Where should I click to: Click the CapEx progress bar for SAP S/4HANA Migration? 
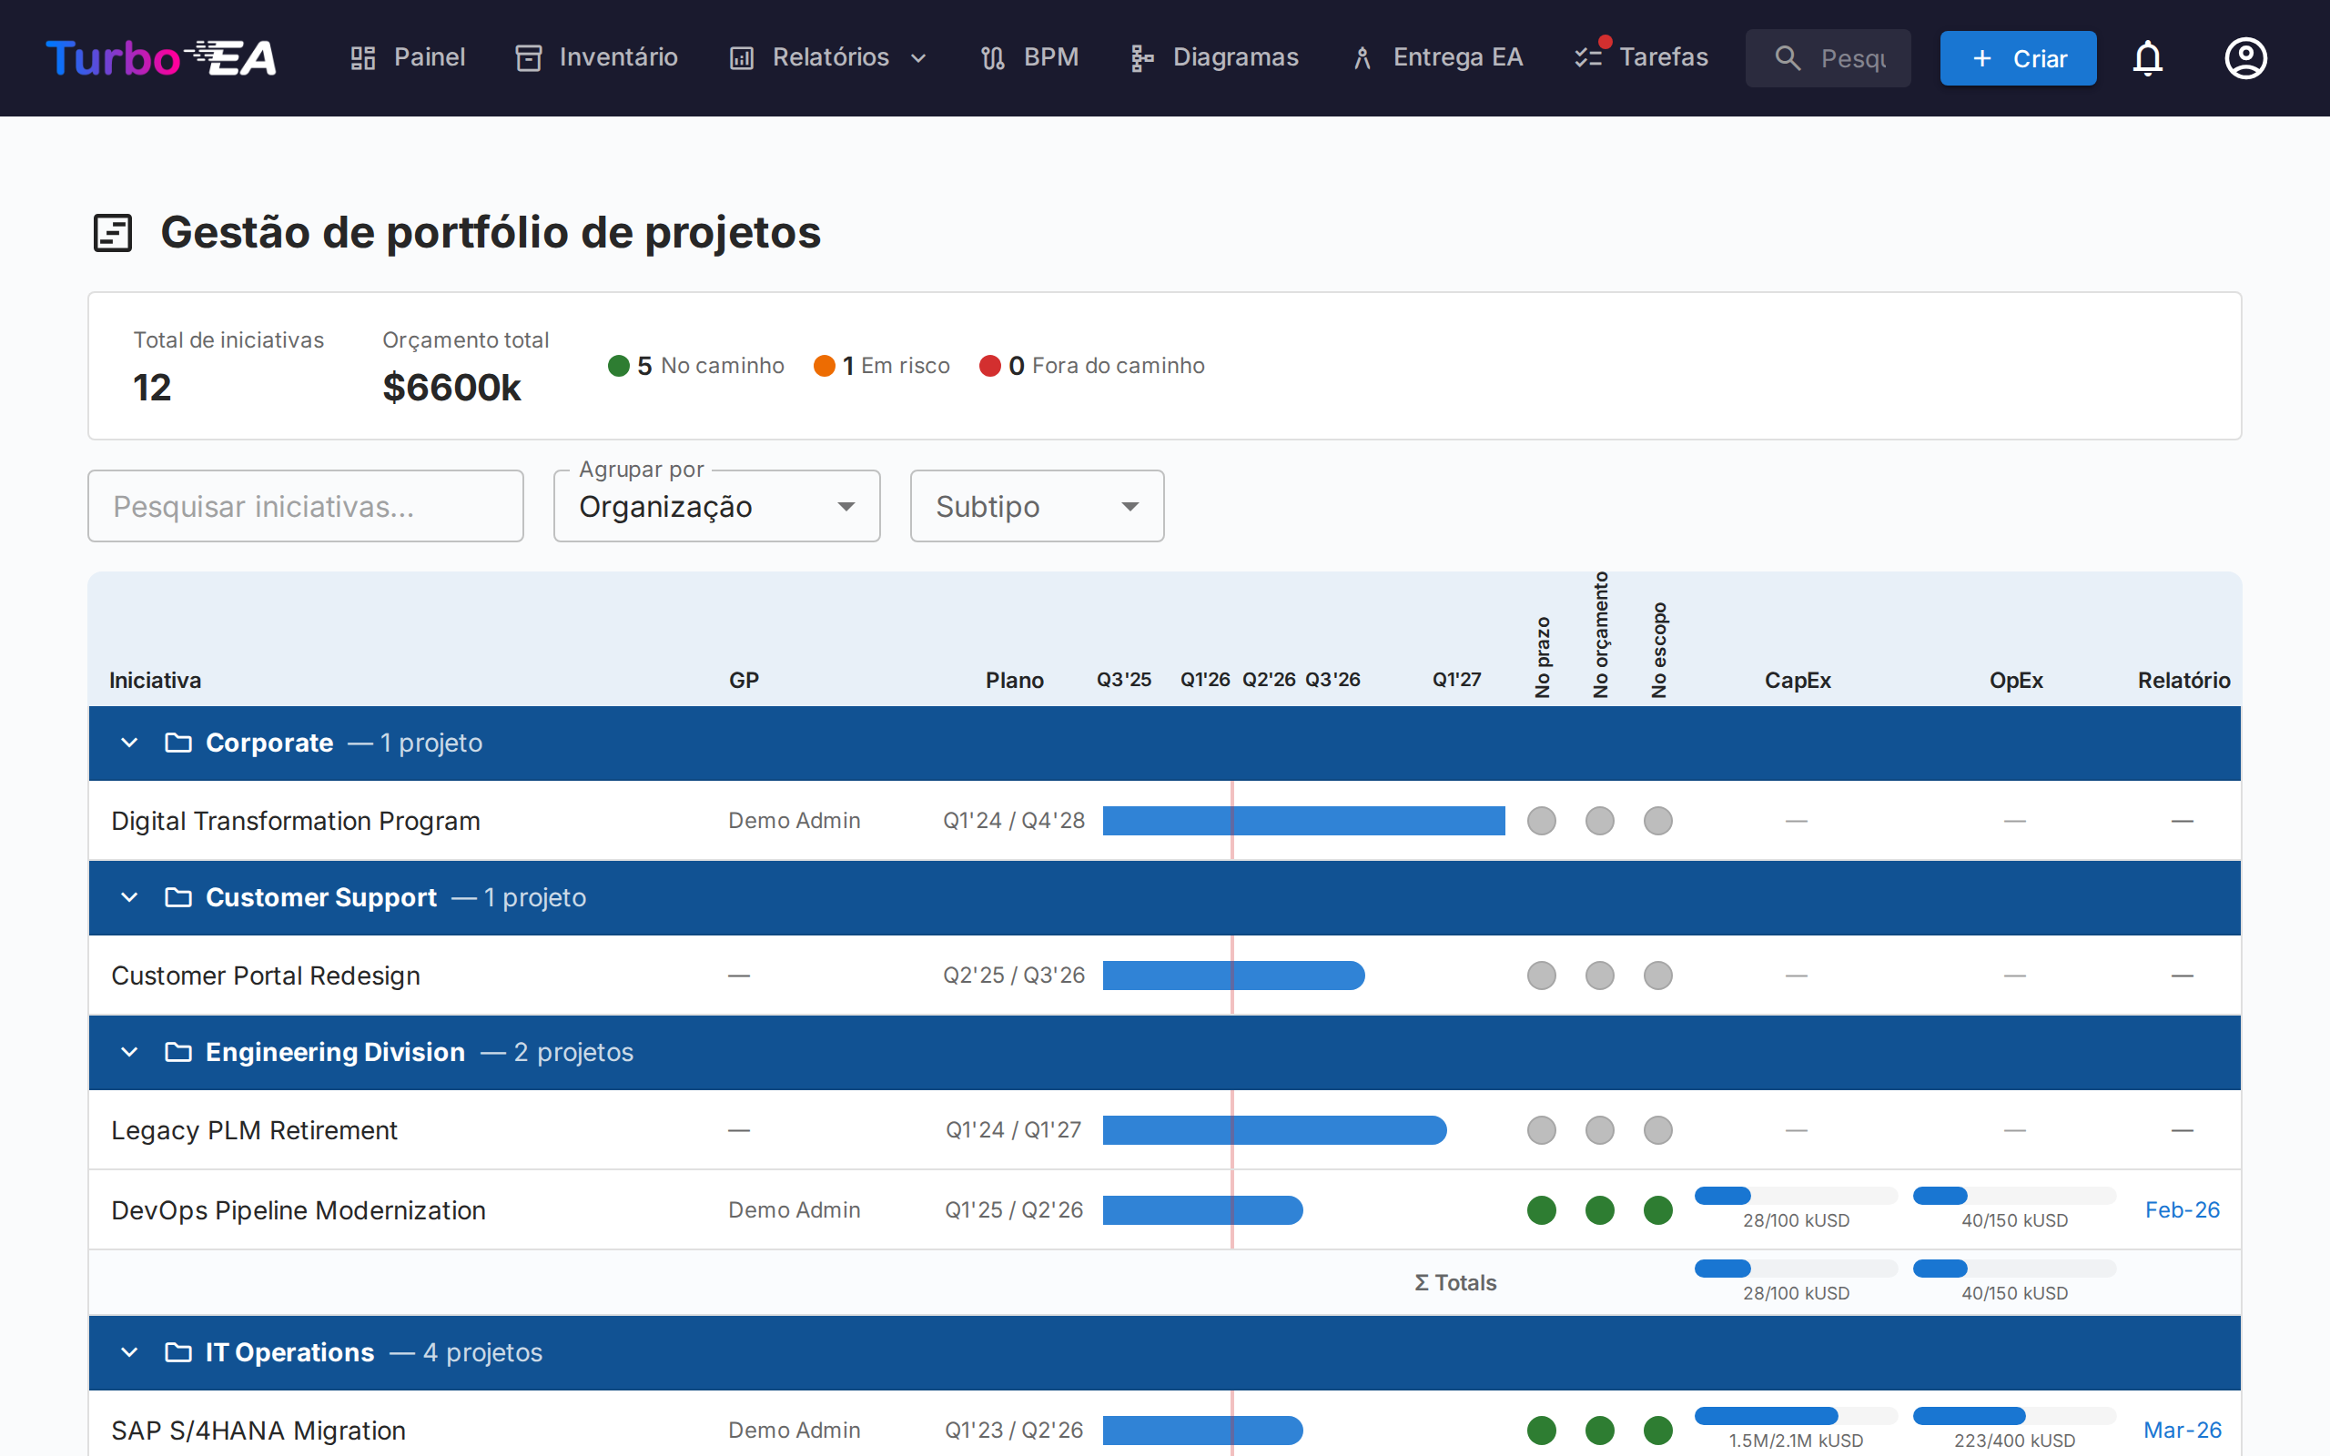point(1795,1416)
